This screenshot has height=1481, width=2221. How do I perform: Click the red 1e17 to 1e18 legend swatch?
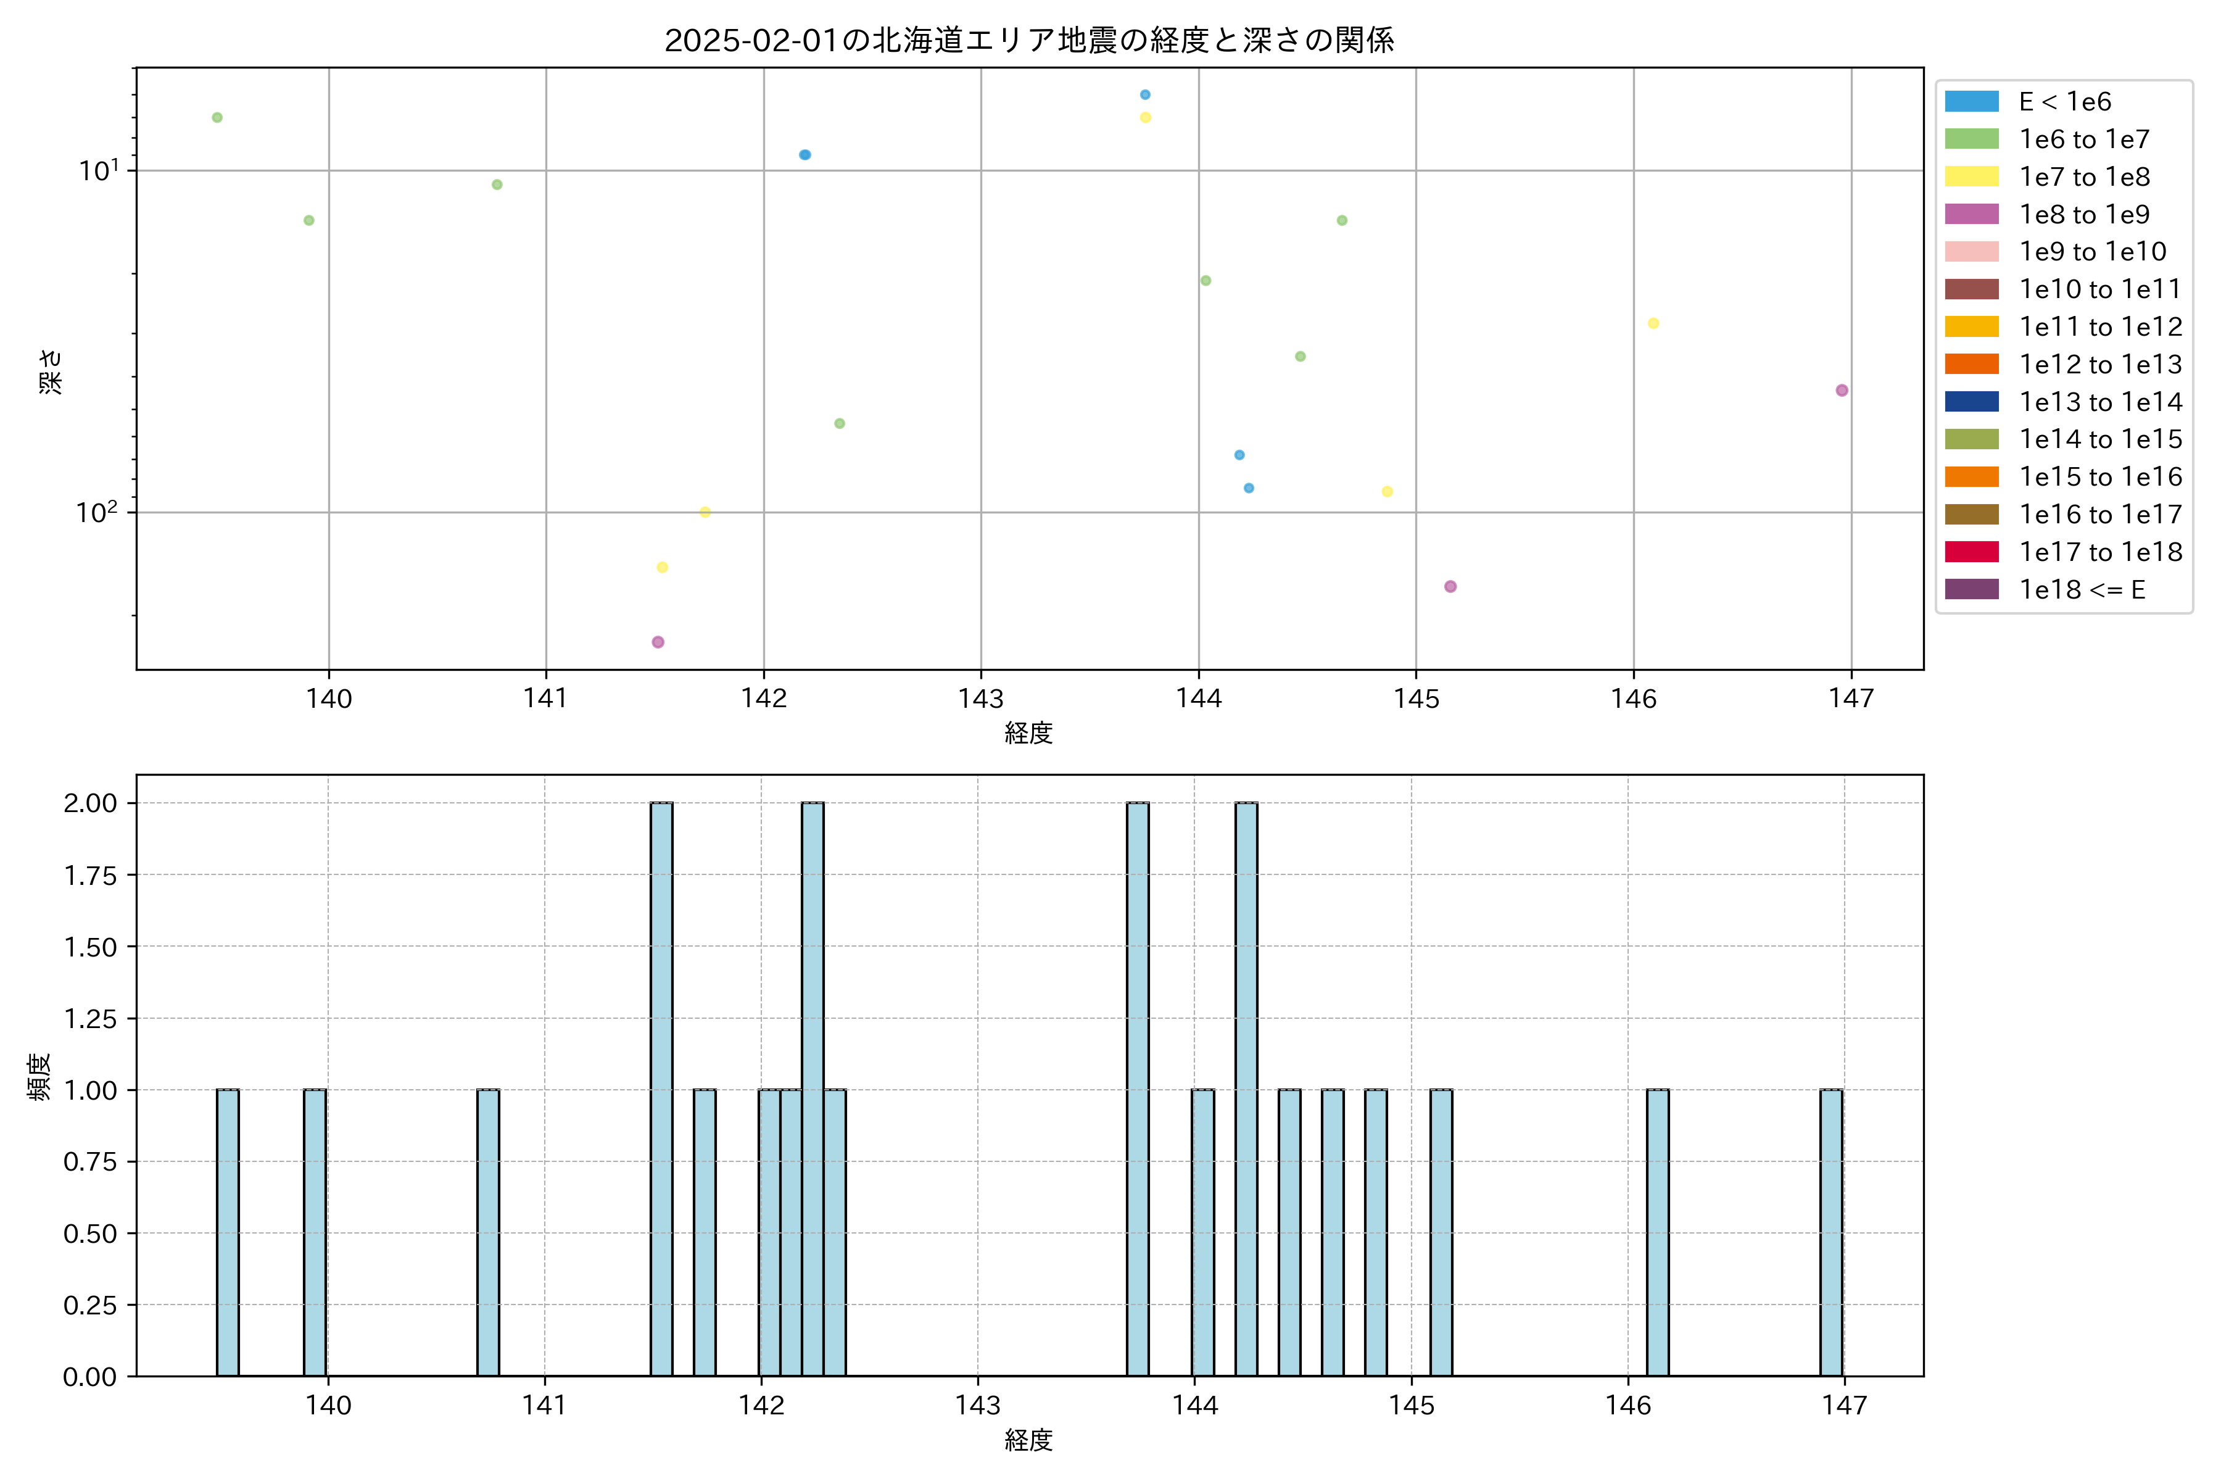(1971, 552)
